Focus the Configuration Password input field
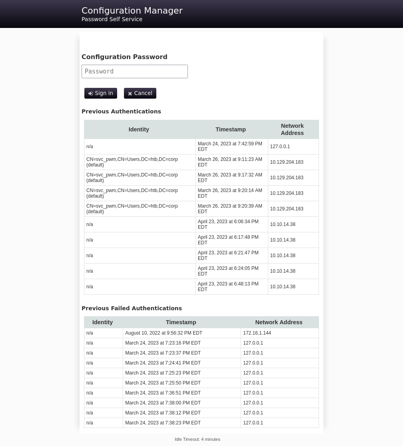403x446 pixels. pos(134,71)
